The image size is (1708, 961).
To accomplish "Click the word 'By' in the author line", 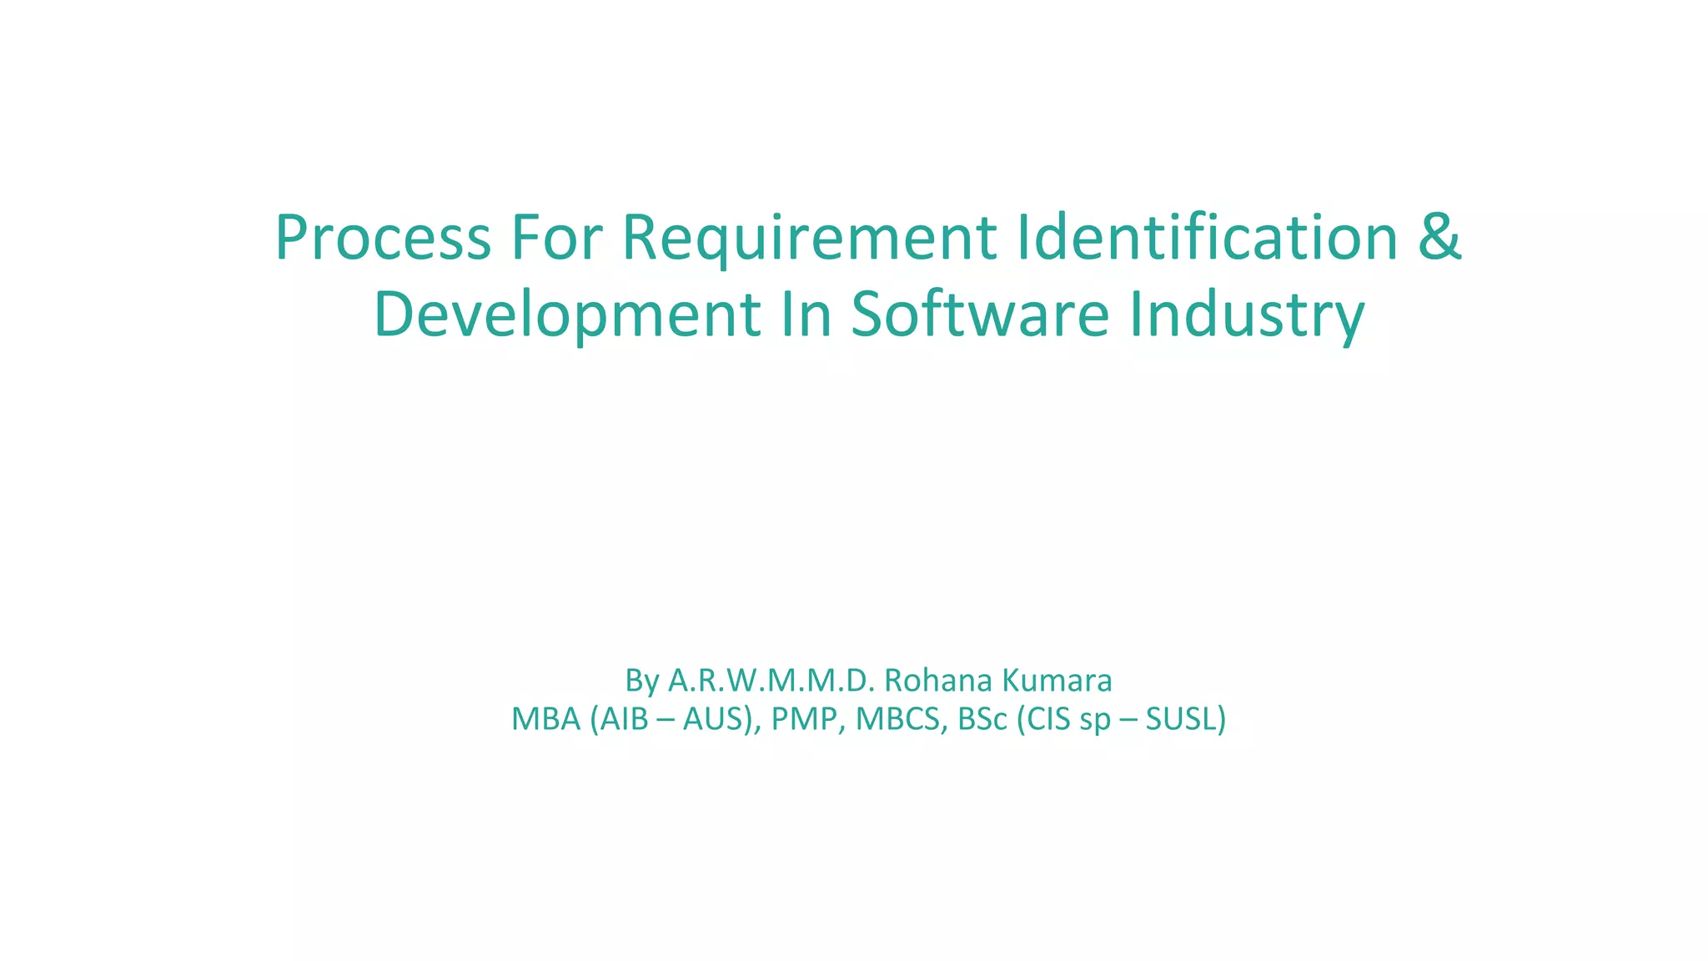I will [641, 682].
